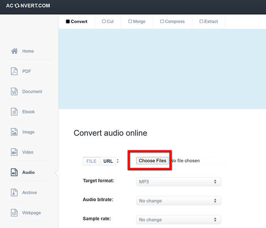Click the Choose Files button

click(153, 161)
